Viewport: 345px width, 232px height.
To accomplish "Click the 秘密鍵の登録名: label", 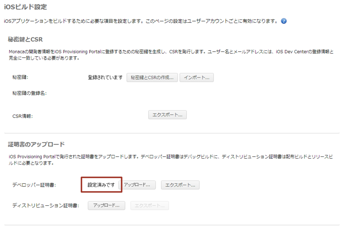I will [29, 93].
